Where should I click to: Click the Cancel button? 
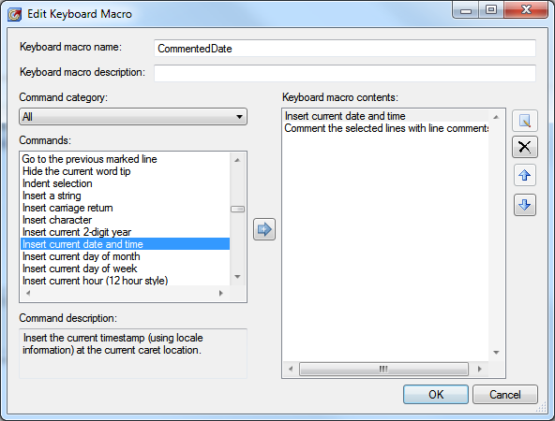505,394
